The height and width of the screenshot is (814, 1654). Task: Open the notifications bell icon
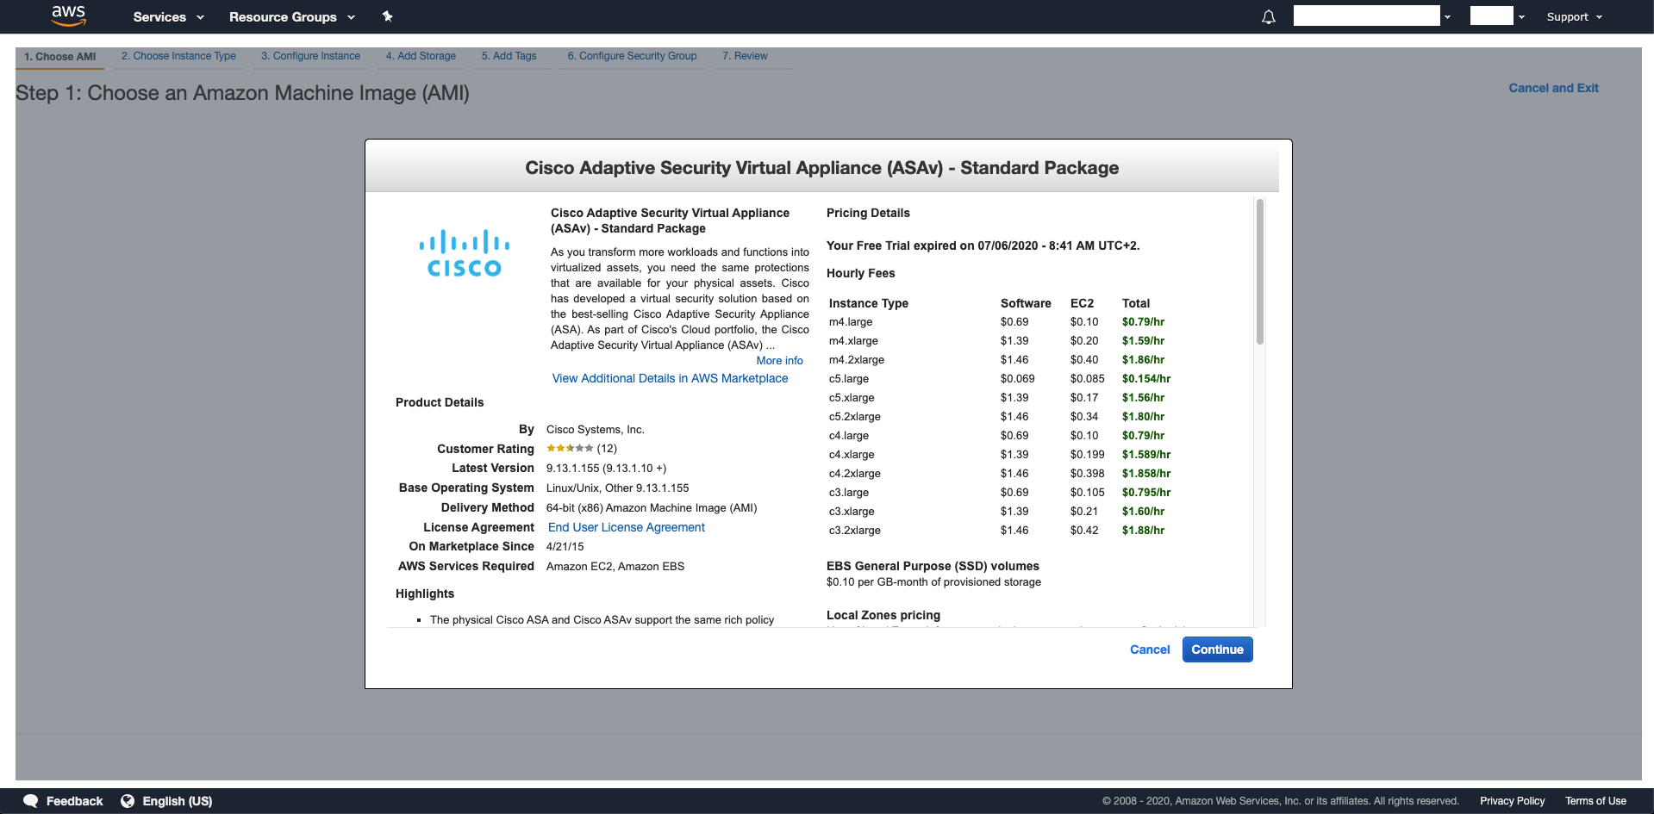pos(1269,17)
